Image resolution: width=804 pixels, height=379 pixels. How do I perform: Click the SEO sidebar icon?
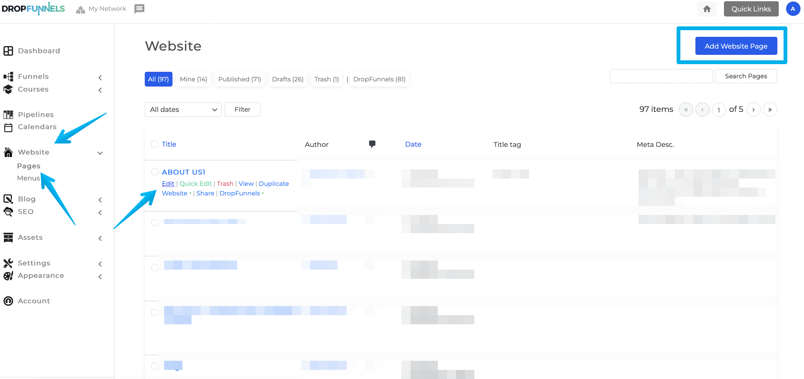tap(8, 212)
